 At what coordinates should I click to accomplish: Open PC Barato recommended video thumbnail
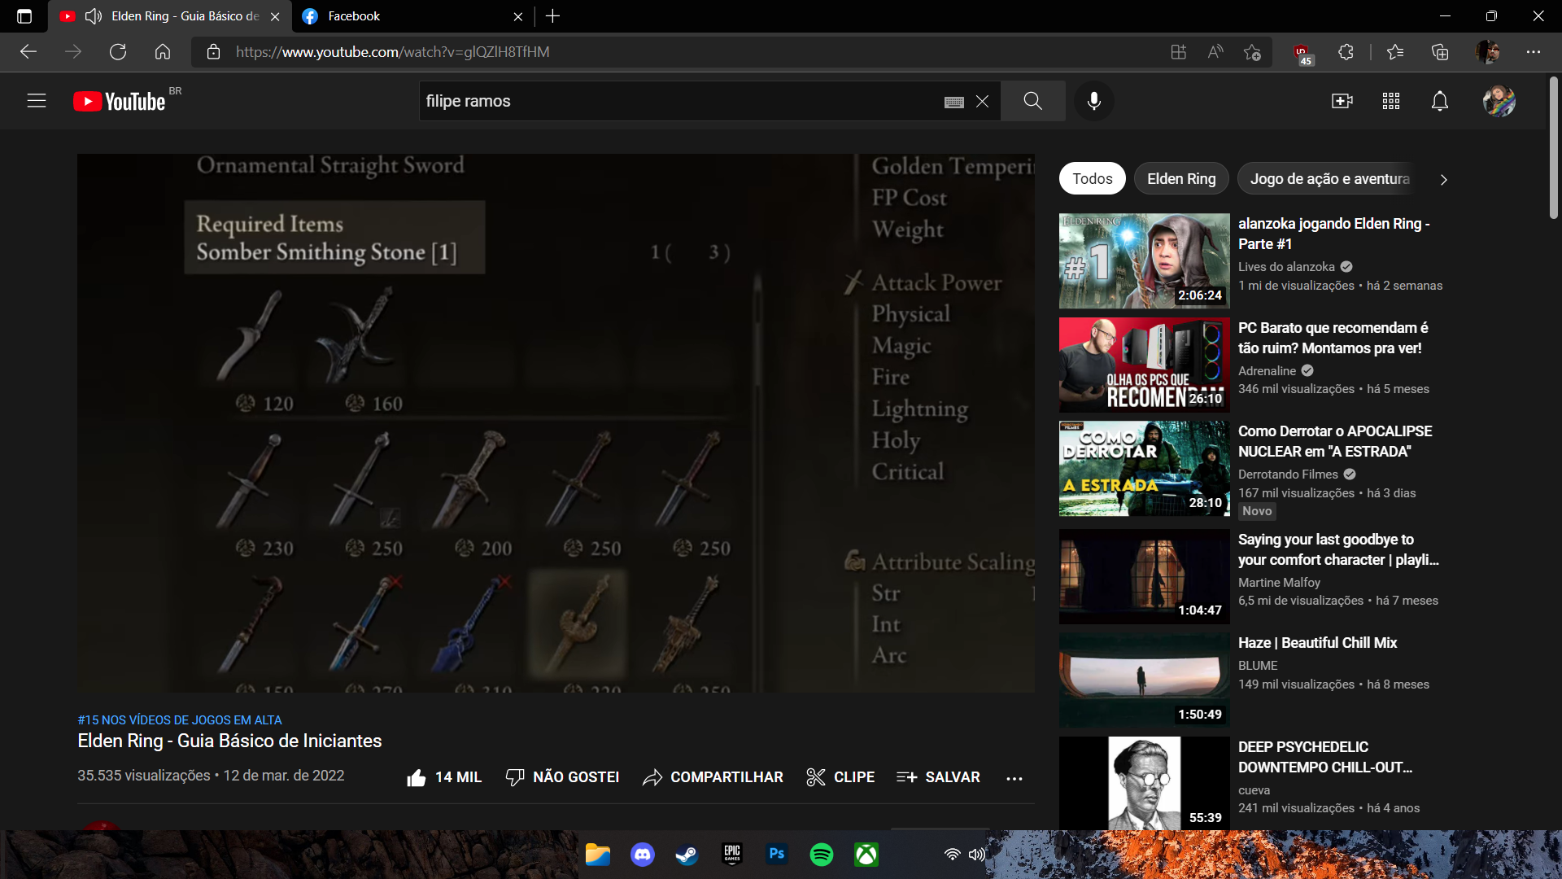click(x=1144, y=365)
